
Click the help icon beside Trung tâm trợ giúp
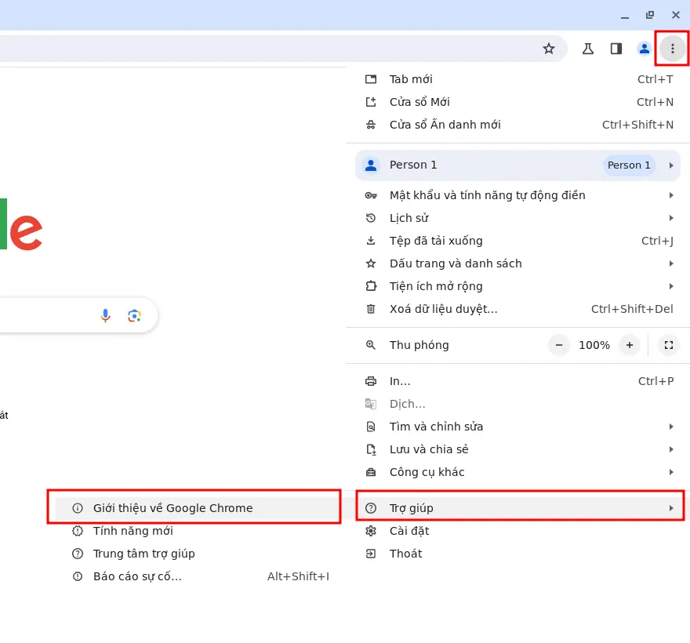point(78,554)
